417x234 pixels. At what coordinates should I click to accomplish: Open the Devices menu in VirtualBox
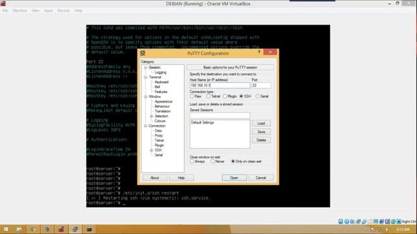(64, 10)
